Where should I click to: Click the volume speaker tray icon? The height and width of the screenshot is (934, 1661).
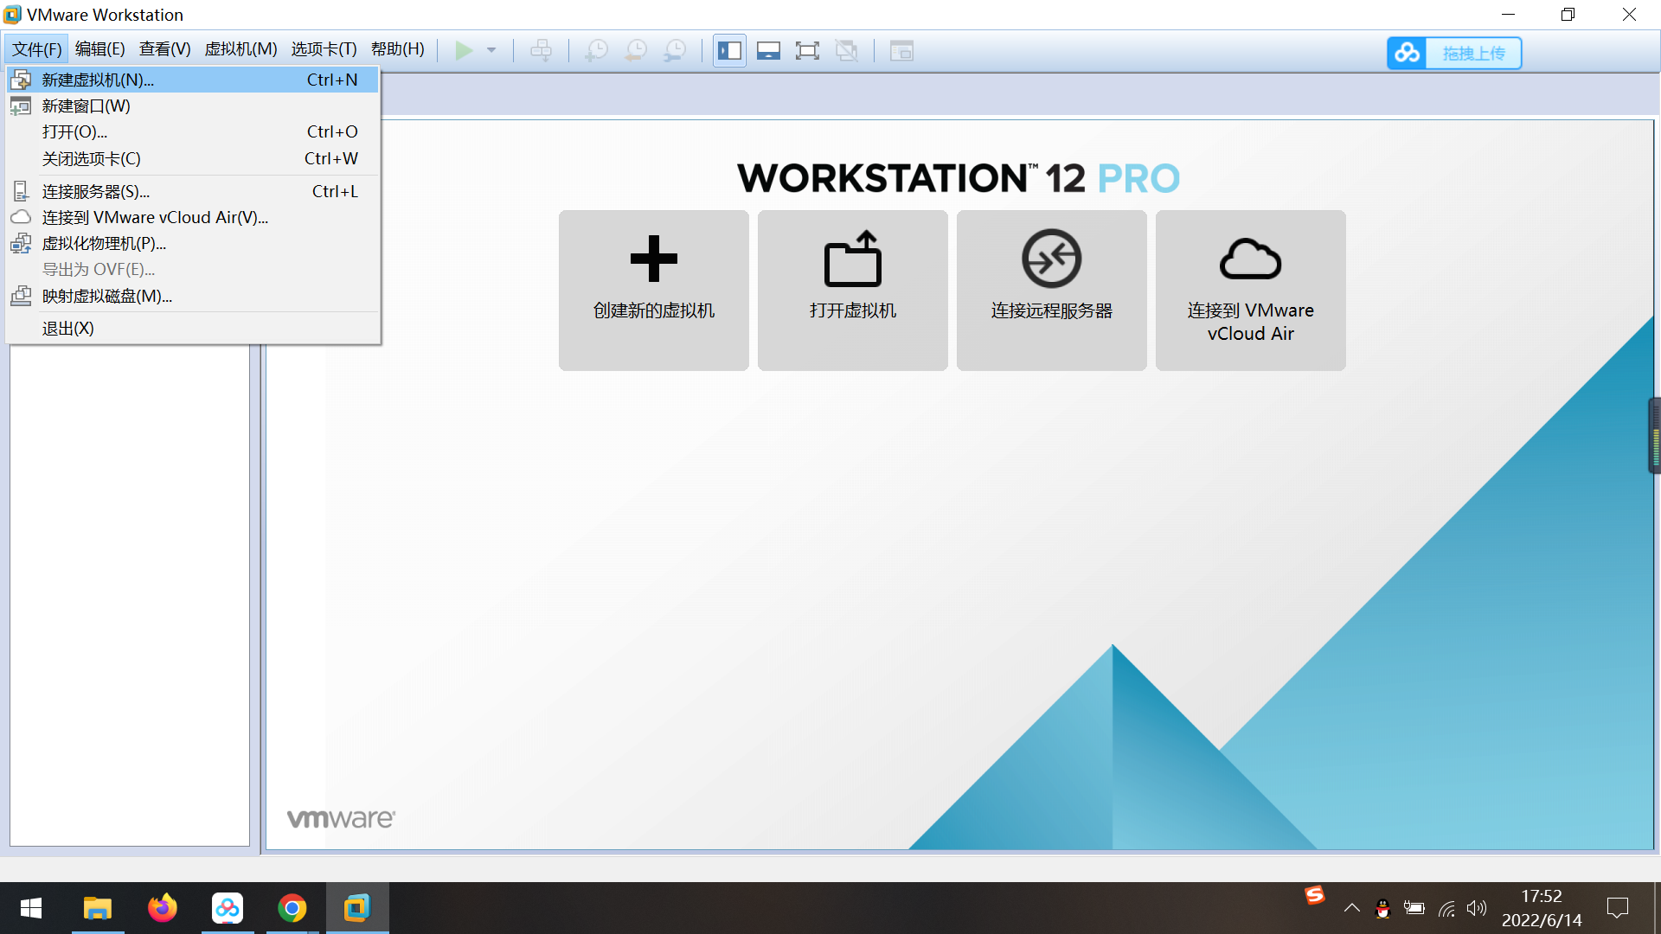[1477, 908]
